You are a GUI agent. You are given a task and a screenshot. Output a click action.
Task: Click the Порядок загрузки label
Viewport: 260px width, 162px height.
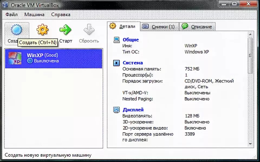[x=143, y=81]
